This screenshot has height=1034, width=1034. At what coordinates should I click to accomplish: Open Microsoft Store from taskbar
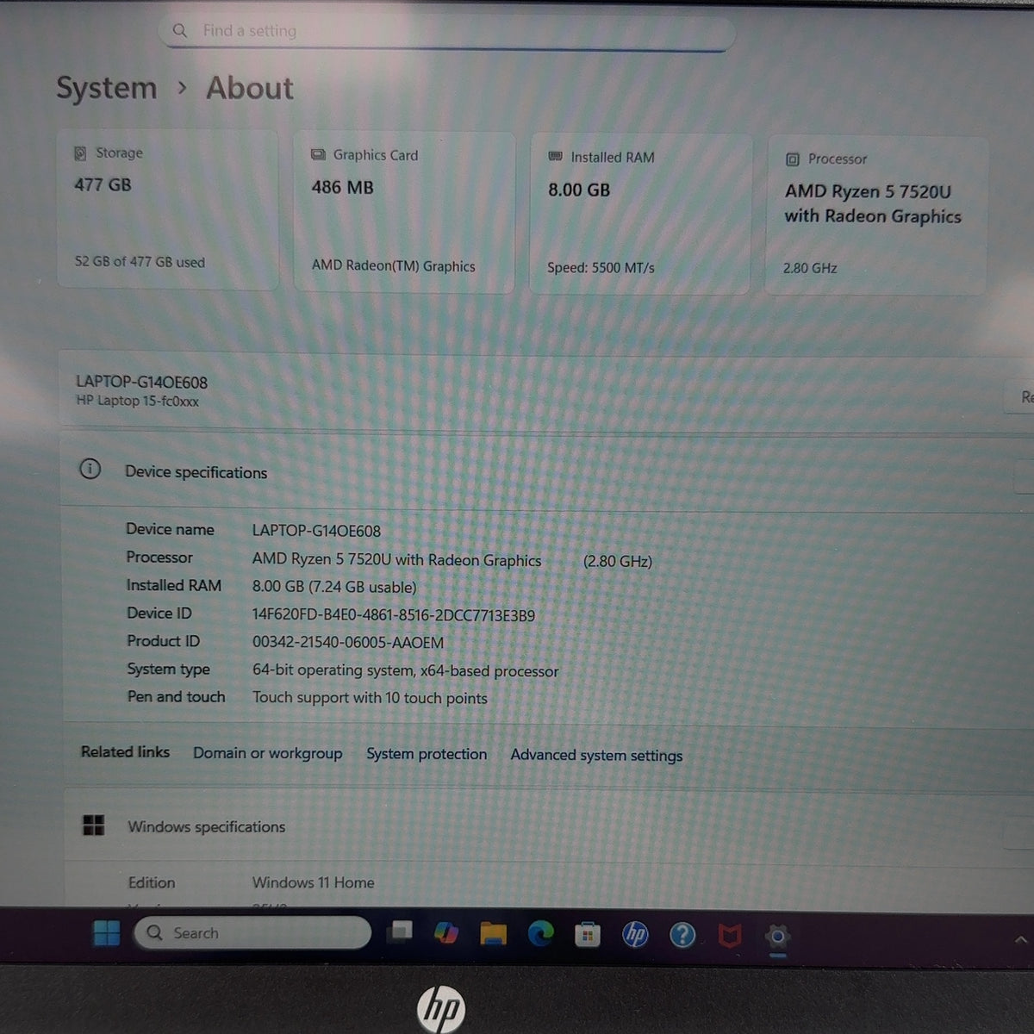(588, 935)
